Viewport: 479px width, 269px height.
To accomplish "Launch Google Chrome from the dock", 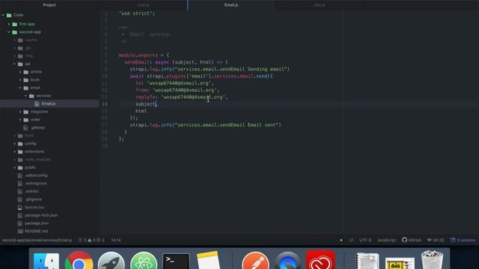I will coord(79,261).
